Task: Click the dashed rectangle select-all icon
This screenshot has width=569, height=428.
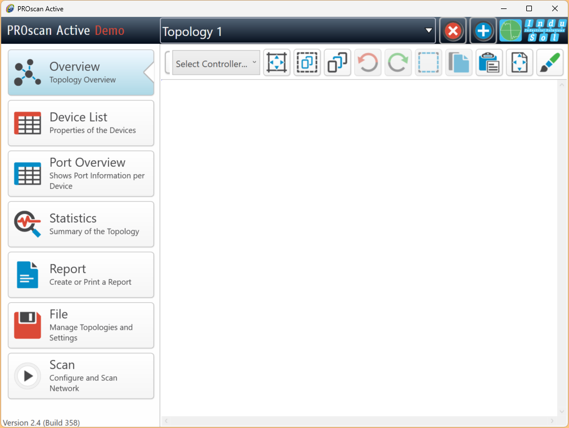Action: [x=428, y=62]
